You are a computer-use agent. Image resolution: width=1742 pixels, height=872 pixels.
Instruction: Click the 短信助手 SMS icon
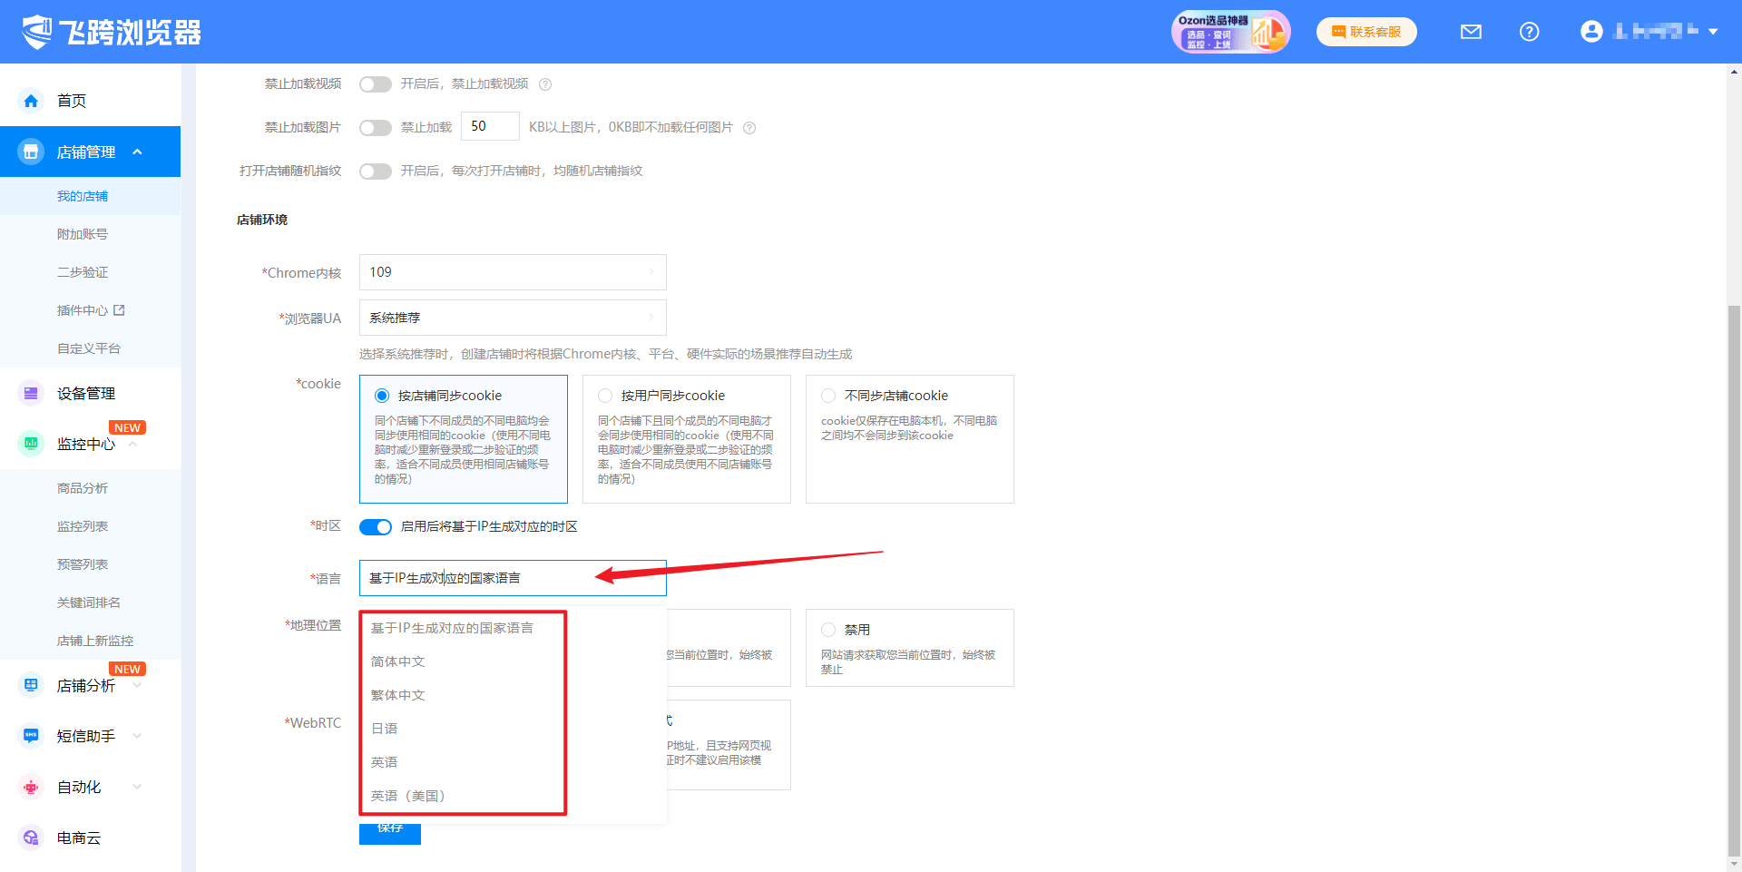31,736
